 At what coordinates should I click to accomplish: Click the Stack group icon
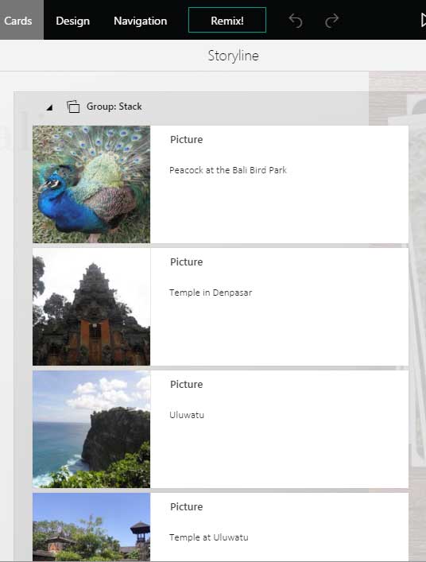click(73, 107)
